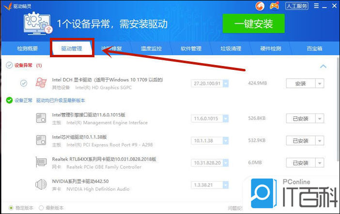Screen dimensions: 340x214
Task: Click Realtek network card icon
Action: point(41,162)
